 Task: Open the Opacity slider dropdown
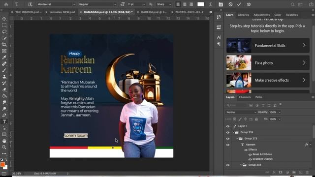[280, 112]
